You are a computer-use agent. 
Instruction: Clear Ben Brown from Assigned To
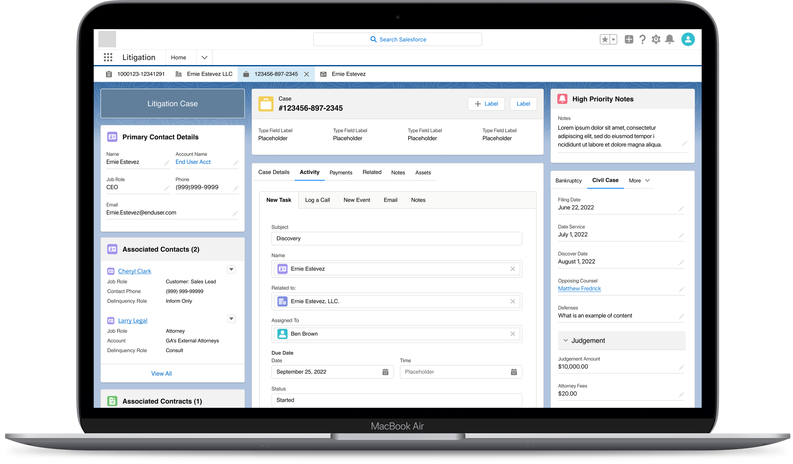click(x=513, y=334)
